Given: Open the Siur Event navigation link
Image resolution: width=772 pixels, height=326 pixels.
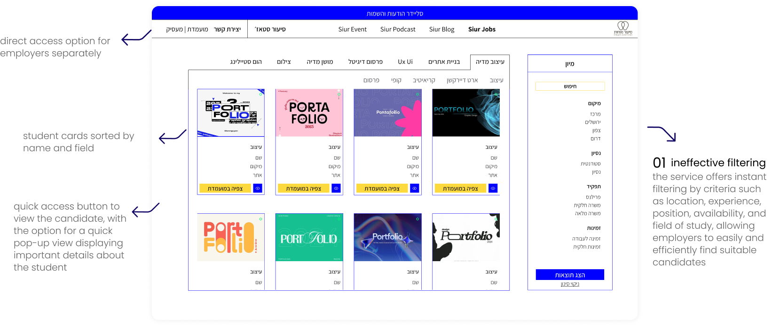Looking at the screenshot, I should click(x=352, y=29).
